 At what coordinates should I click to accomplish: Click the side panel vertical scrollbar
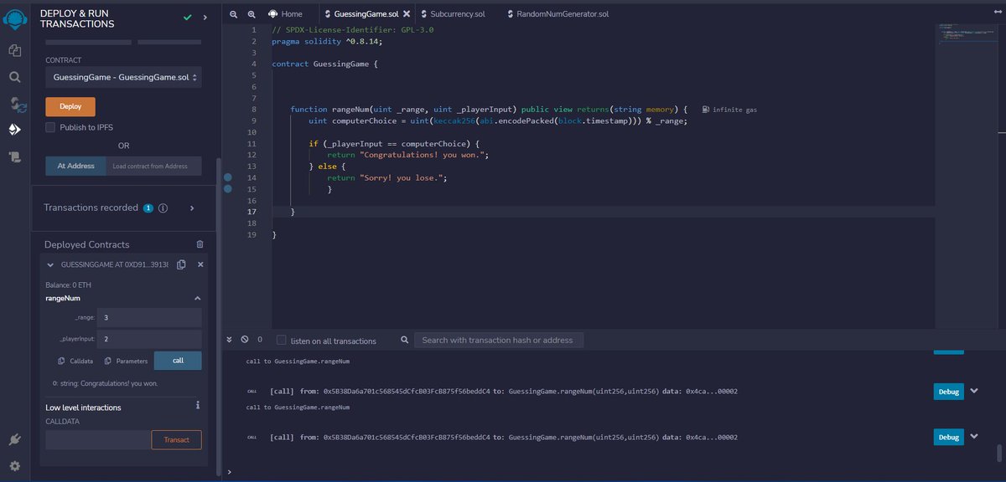pos(218,318)
